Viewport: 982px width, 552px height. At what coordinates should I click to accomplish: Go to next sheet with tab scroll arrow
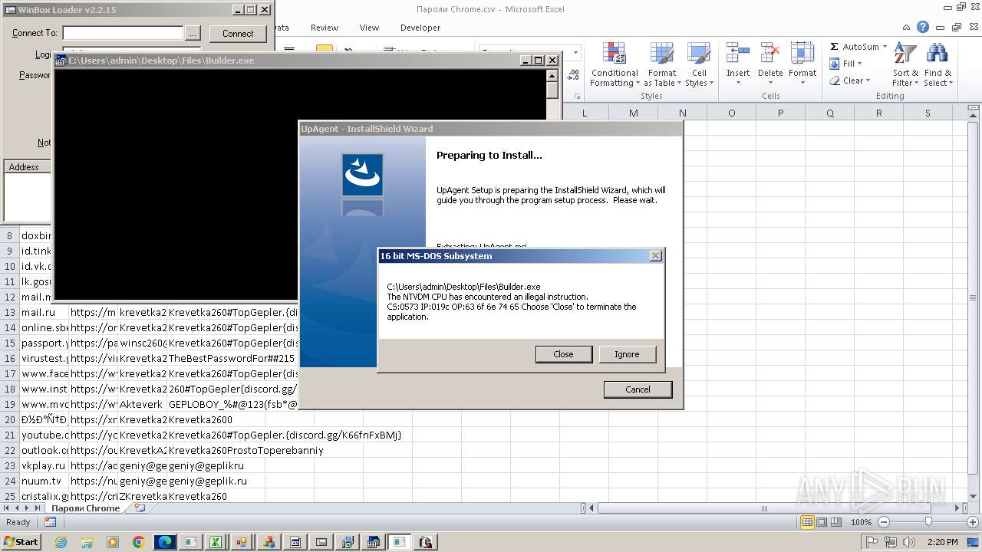click(x=28, y=508)
